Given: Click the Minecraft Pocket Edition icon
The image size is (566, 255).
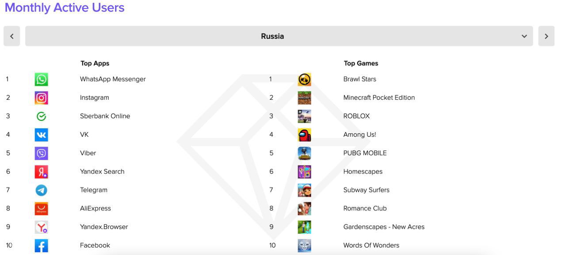Looking at the screenshot, I should [304, 98].
